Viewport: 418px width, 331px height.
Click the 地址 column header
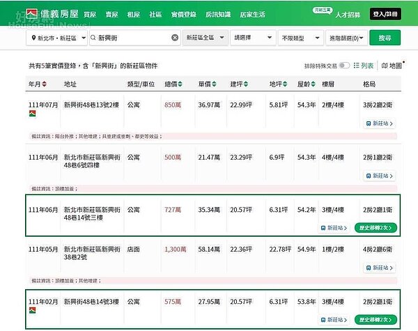click(x=70, y=84)
